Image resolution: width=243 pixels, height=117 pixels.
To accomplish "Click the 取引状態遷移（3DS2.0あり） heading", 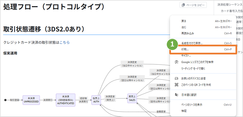I will 44,29.
